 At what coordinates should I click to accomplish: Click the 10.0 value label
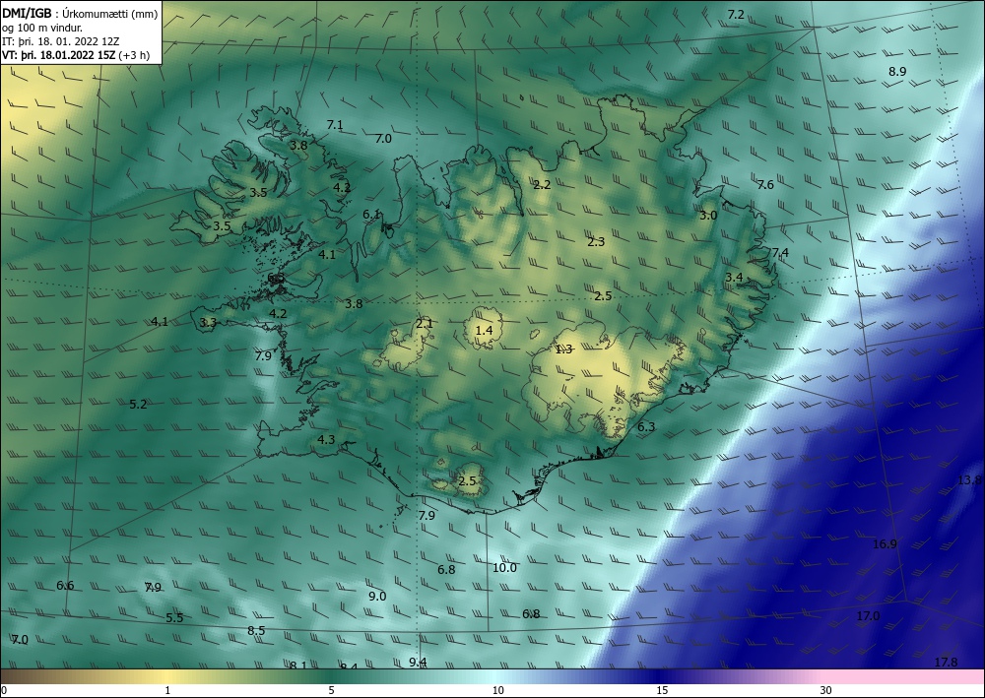(x=504, y=568)
